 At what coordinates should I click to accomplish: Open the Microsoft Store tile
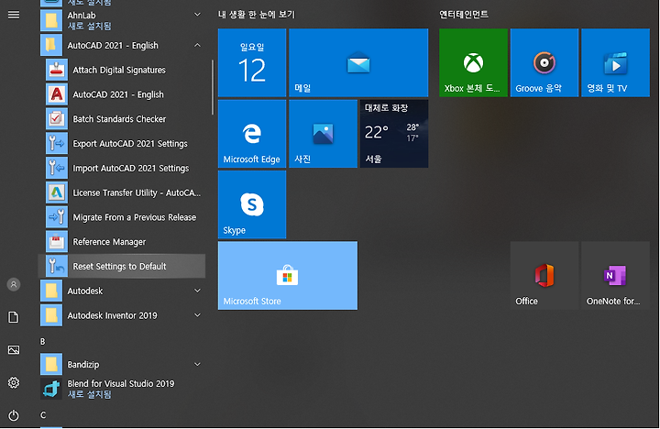click(x=288, y=275)
